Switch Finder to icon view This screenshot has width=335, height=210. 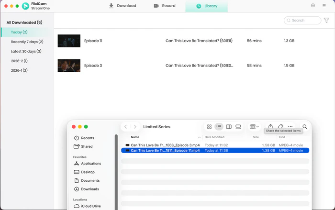tap(209, 127)
